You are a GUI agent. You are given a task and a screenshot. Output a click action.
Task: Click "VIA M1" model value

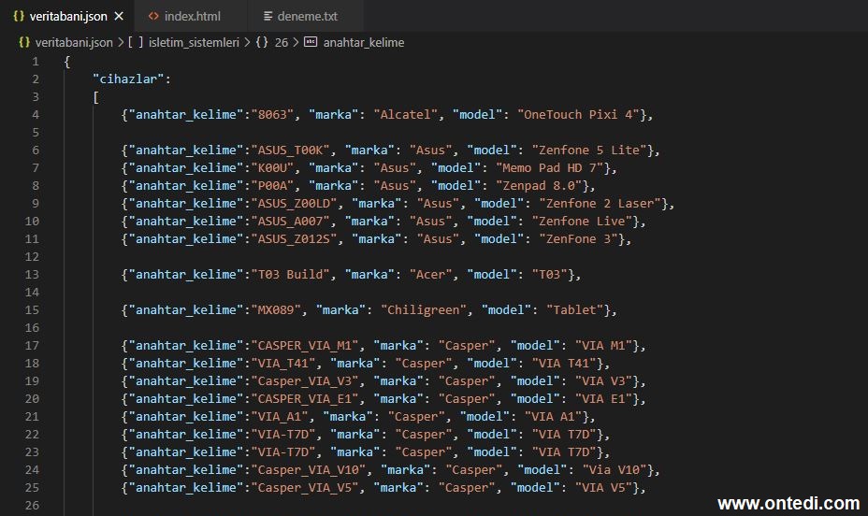[x=603, y=345]
